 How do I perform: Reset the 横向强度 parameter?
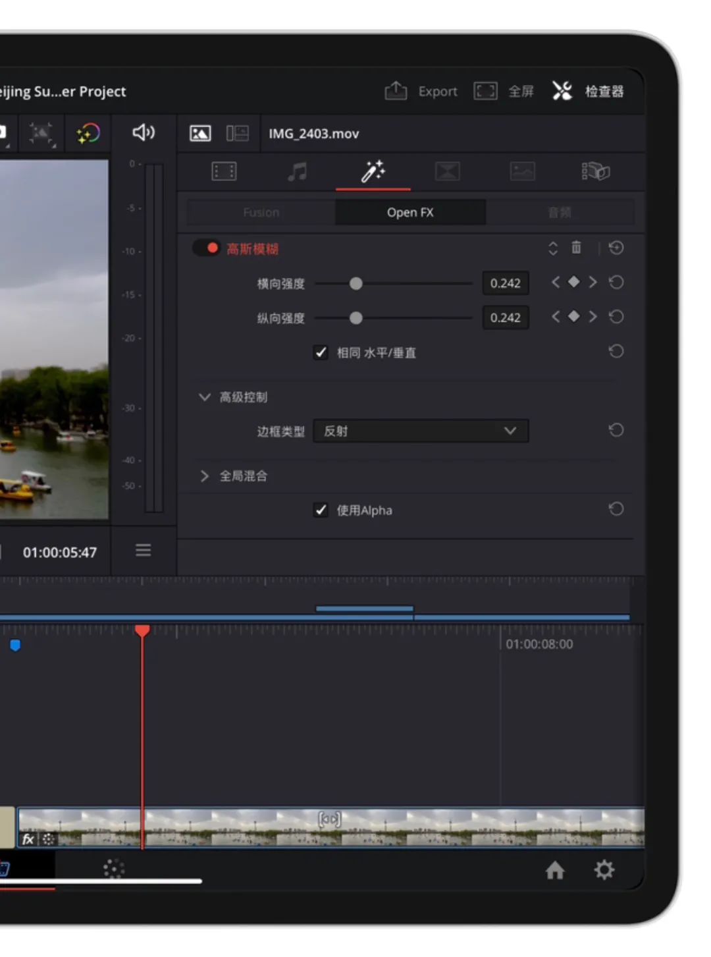[x=616, y=283]
